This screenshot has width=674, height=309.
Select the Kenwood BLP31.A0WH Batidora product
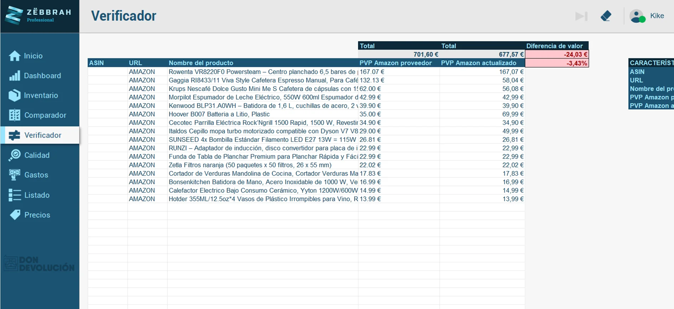click(x=263, y=106)
